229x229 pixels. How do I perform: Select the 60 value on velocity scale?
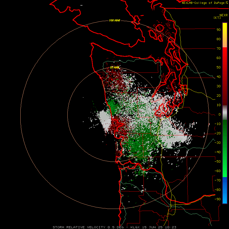click(x=219, y=58)
